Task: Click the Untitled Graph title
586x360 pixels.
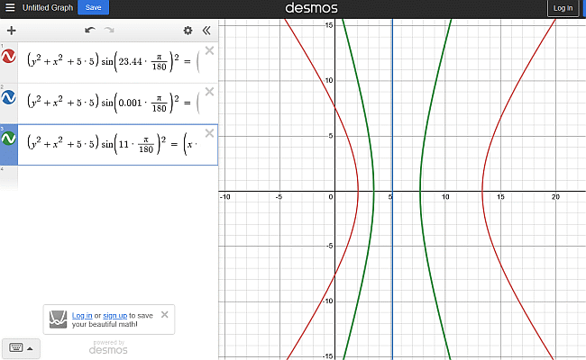Action: (x=47, y=7)
